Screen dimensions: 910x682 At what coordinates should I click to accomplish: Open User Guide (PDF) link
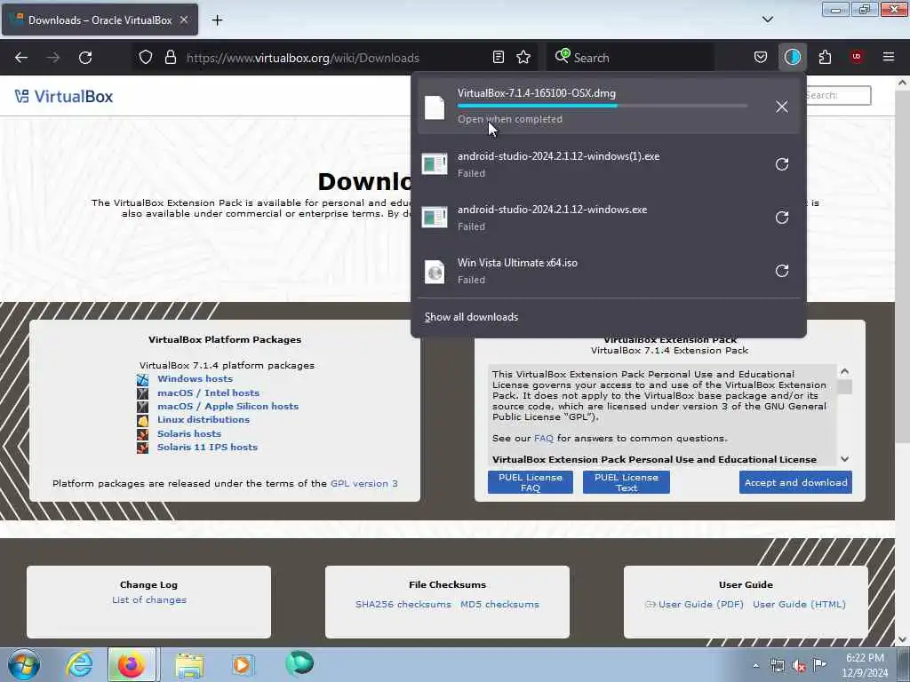[700, 604]
